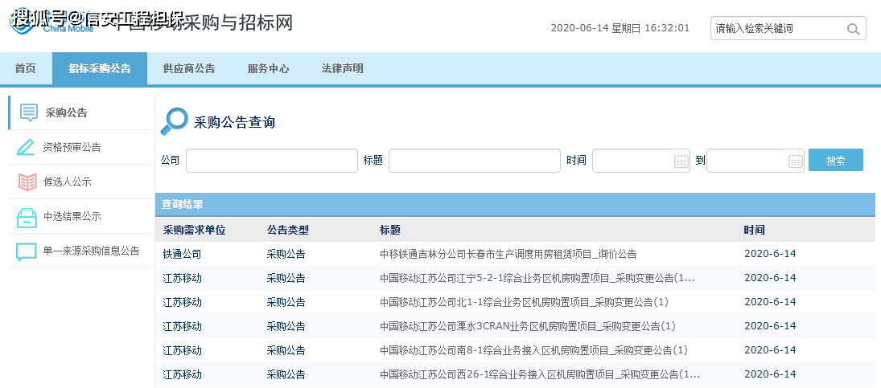Open the start date calendar icon
881x388 pixels.
click(x=681, y=161)
